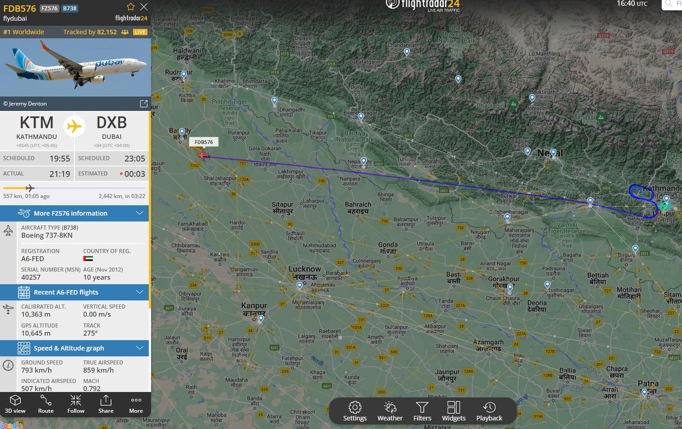Screen dimensions: 682x429
Task: Click the airport pin near Nepalgunj
Action: 364,161
